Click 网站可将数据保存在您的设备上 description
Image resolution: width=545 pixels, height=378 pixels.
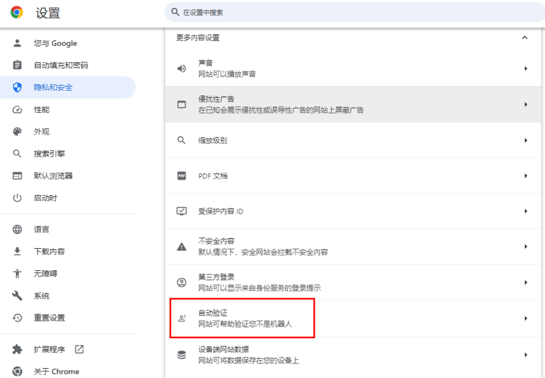(x=248, y=361)
